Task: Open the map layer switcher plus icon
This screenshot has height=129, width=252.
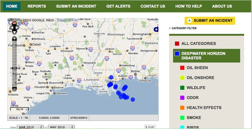Action: pos(156,29)
